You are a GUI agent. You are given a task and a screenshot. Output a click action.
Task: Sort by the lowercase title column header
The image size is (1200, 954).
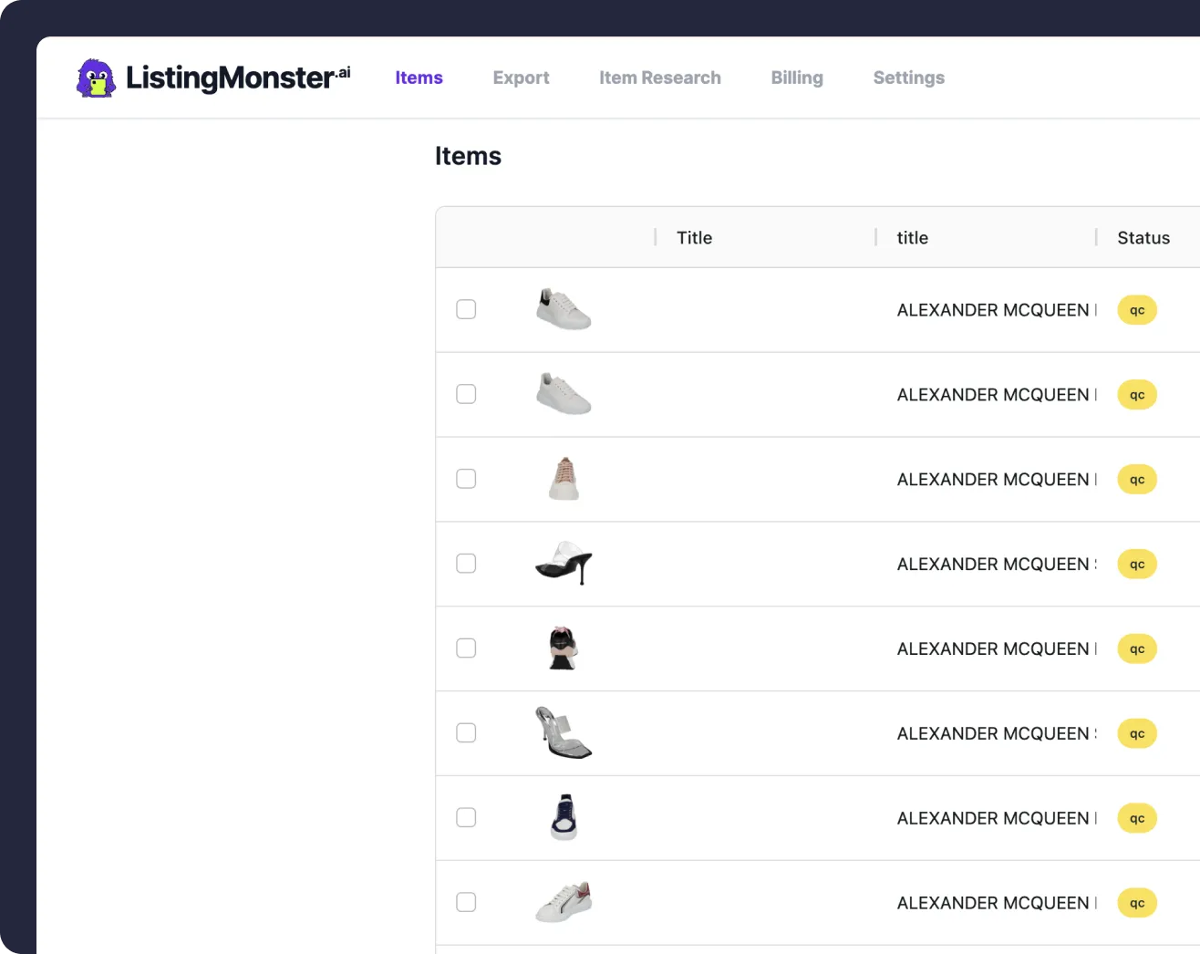[912, 238]
